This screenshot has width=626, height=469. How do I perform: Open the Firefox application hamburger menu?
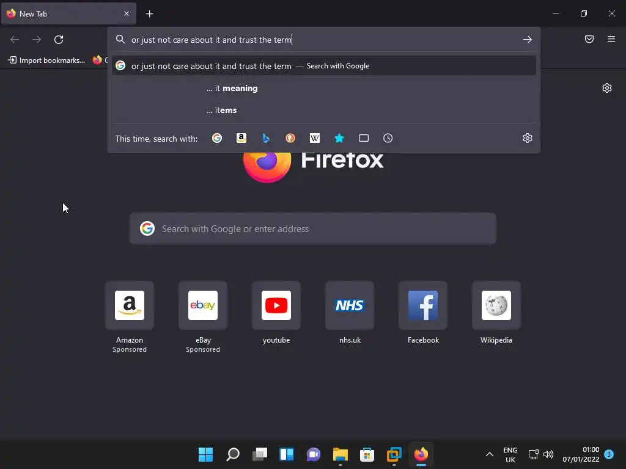(611, 39)
